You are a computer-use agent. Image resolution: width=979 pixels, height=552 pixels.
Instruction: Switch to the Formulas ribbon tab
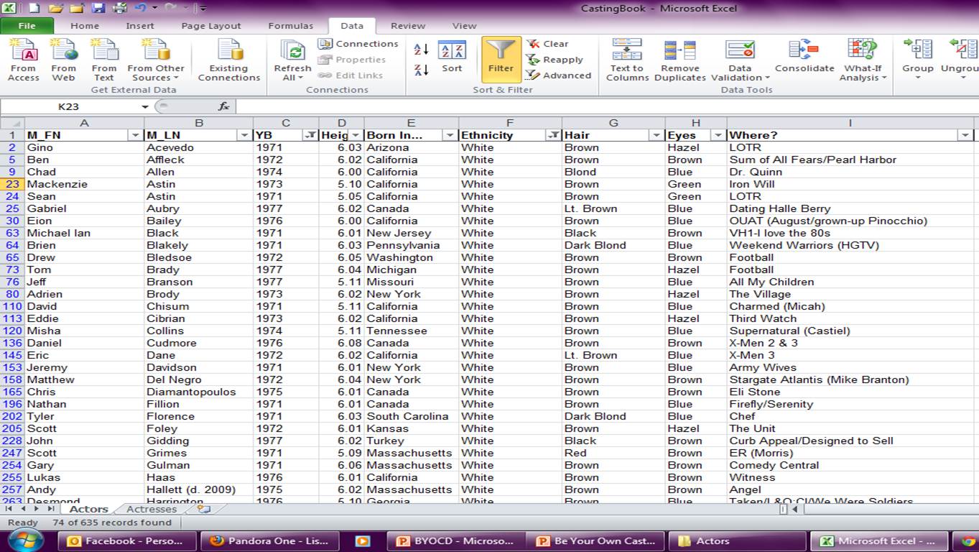click(x=290, y=26)
